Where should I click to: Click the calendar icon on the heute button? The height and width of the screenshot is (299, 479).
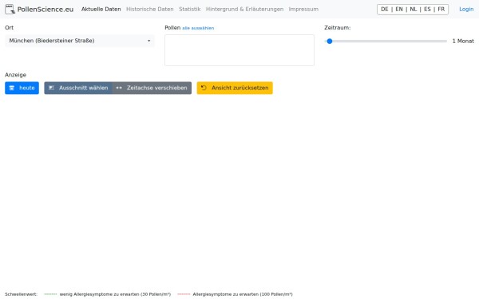click(x=12, y=88)
